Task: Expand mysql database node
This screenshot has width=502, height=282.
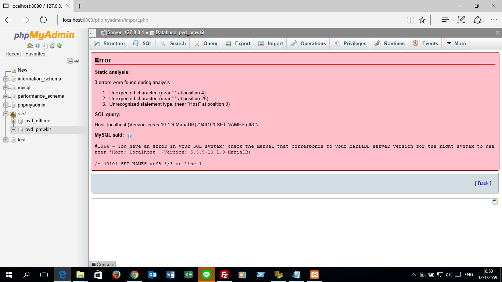Action: [x=6, y=88]
